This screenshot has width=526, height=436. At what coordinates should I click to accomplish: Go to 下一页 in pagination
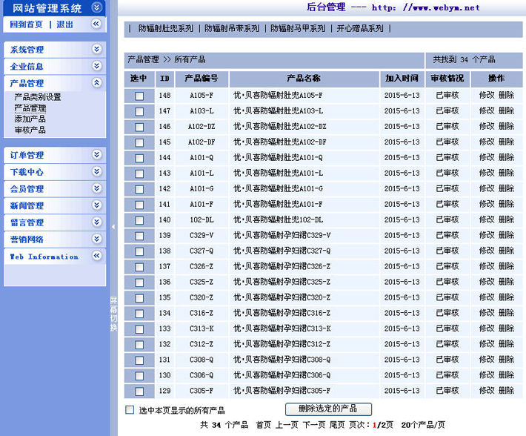[x=314, y=425]
